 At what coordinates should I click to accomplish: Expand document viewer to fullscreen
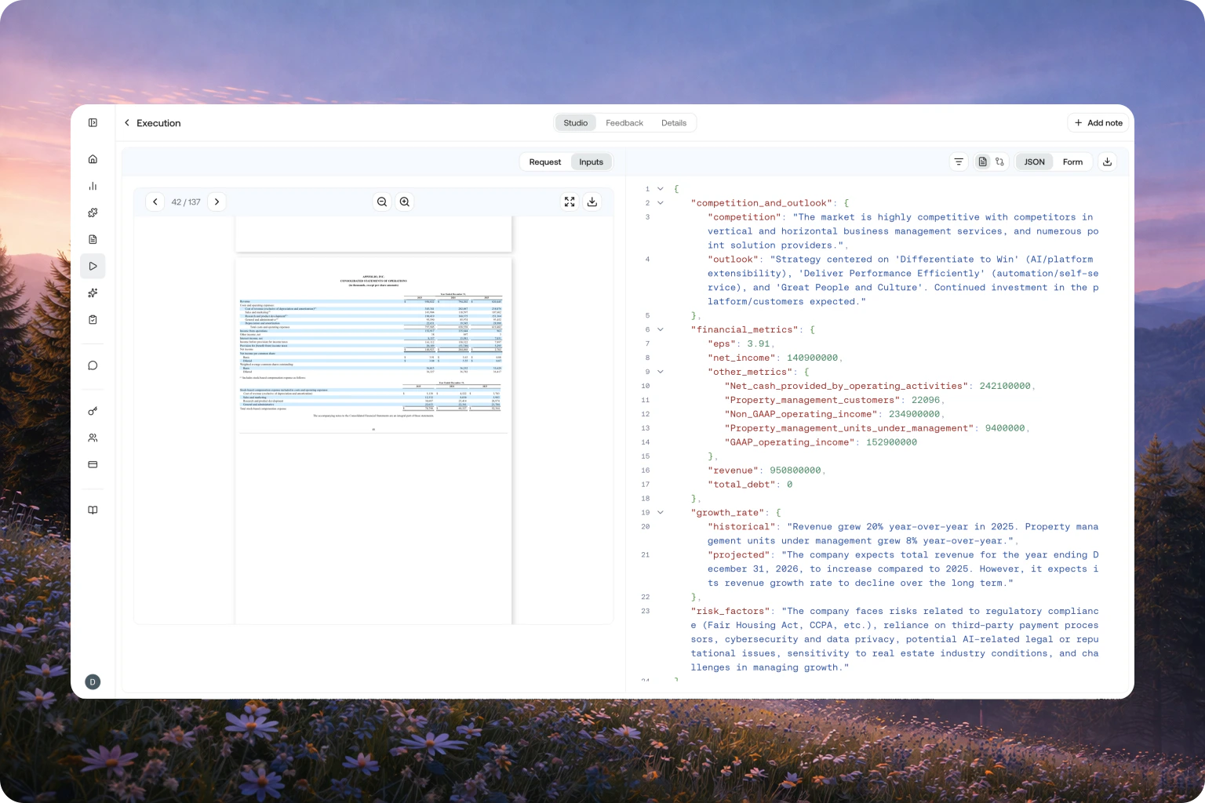[570, 202]
